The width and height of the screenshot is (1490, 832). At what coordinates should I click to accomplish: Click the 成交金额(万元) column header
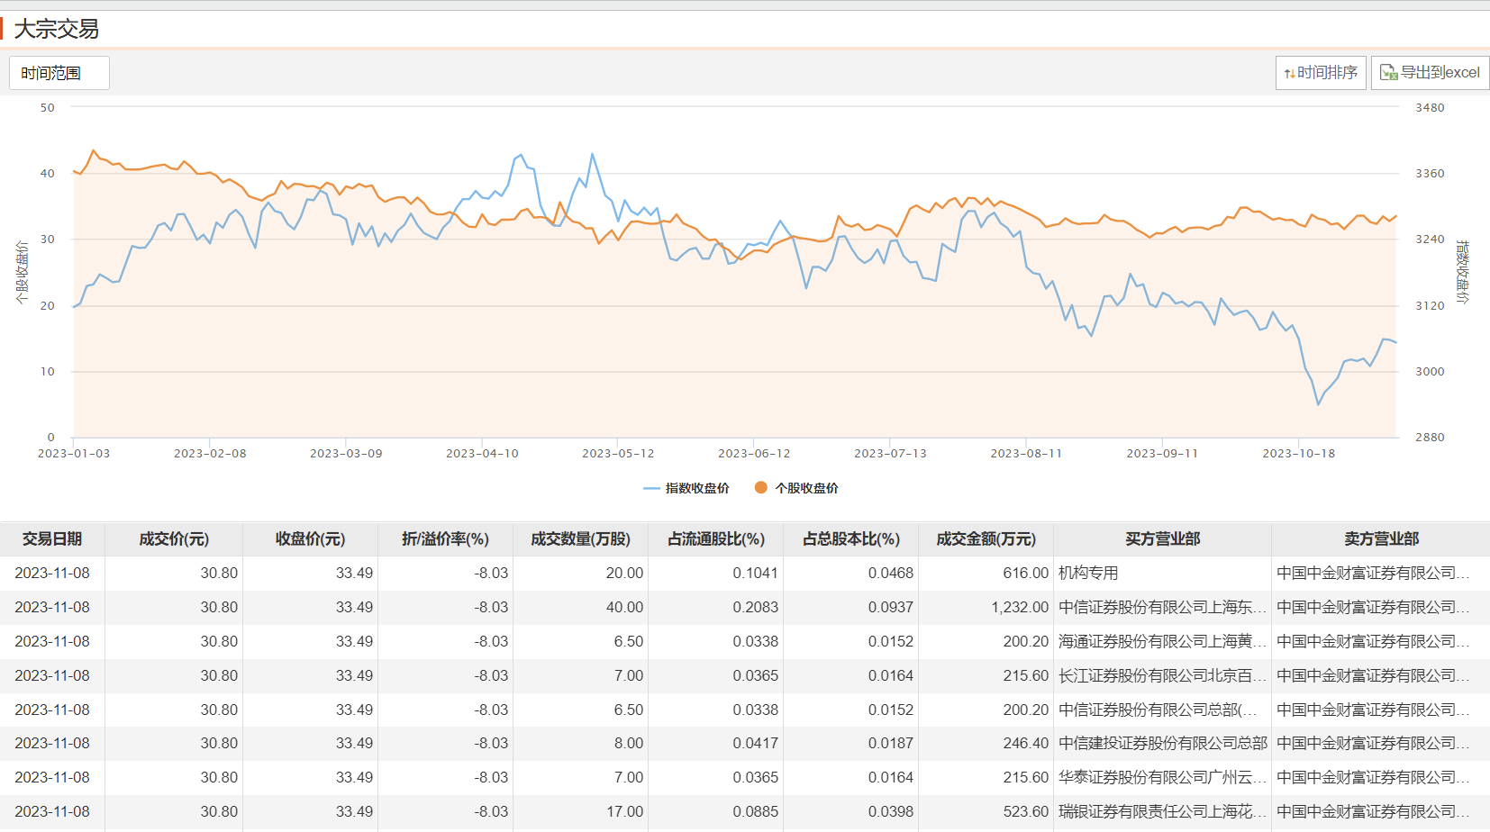986,538
